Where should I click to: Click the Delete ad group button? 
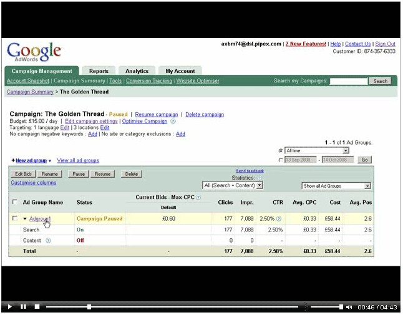(x=132, y=174)
